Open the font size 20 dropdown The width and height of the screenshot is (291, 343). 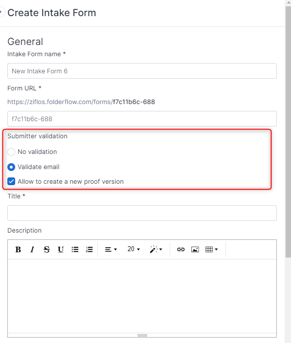click(134, 249)
